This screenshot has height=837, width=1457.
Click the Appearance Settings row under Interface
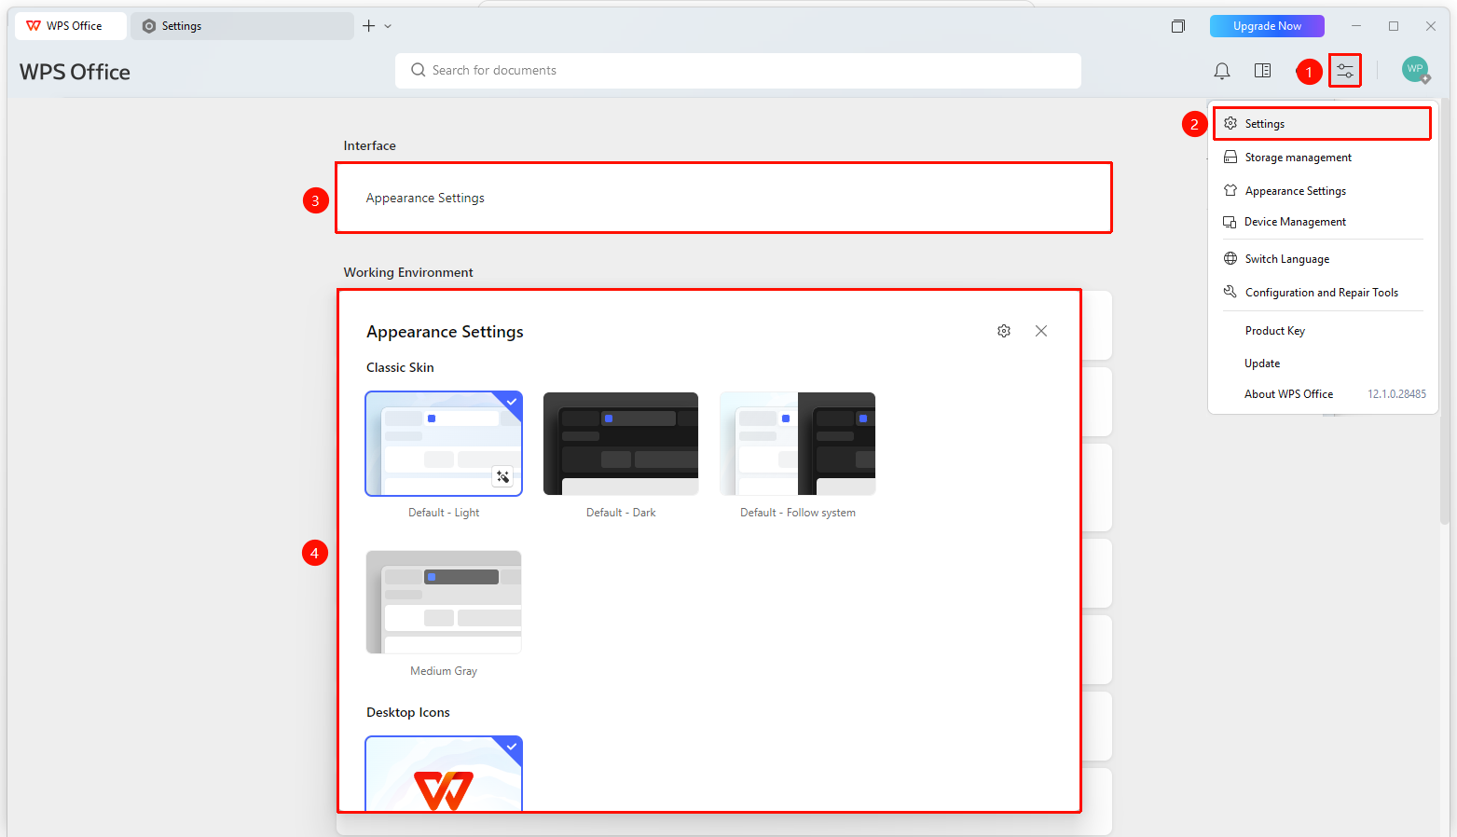point(723,198)
